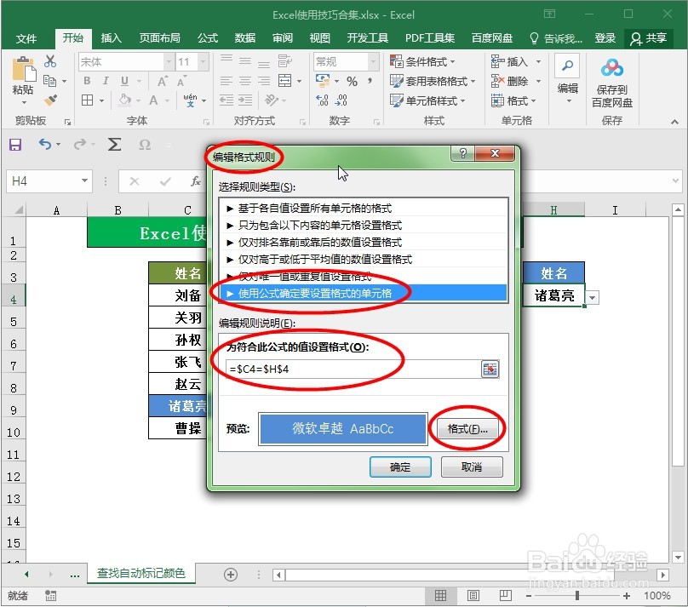Click the Percent Style icon

click(x=352, y=81)
